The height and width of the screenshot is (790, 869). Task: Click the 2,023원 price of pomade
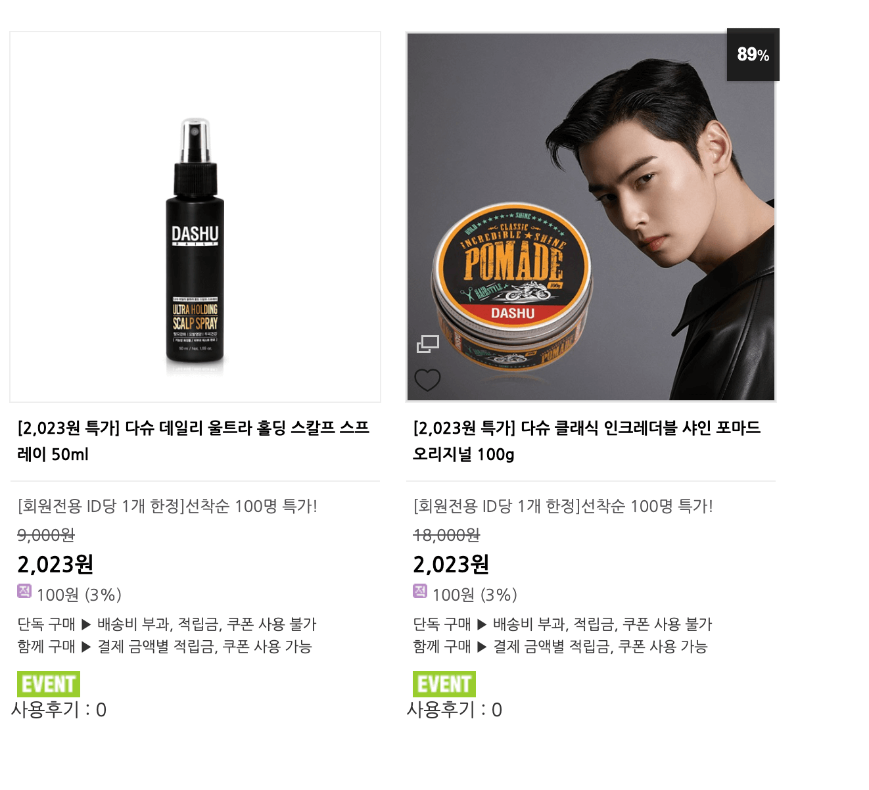(x=451, y=565)
